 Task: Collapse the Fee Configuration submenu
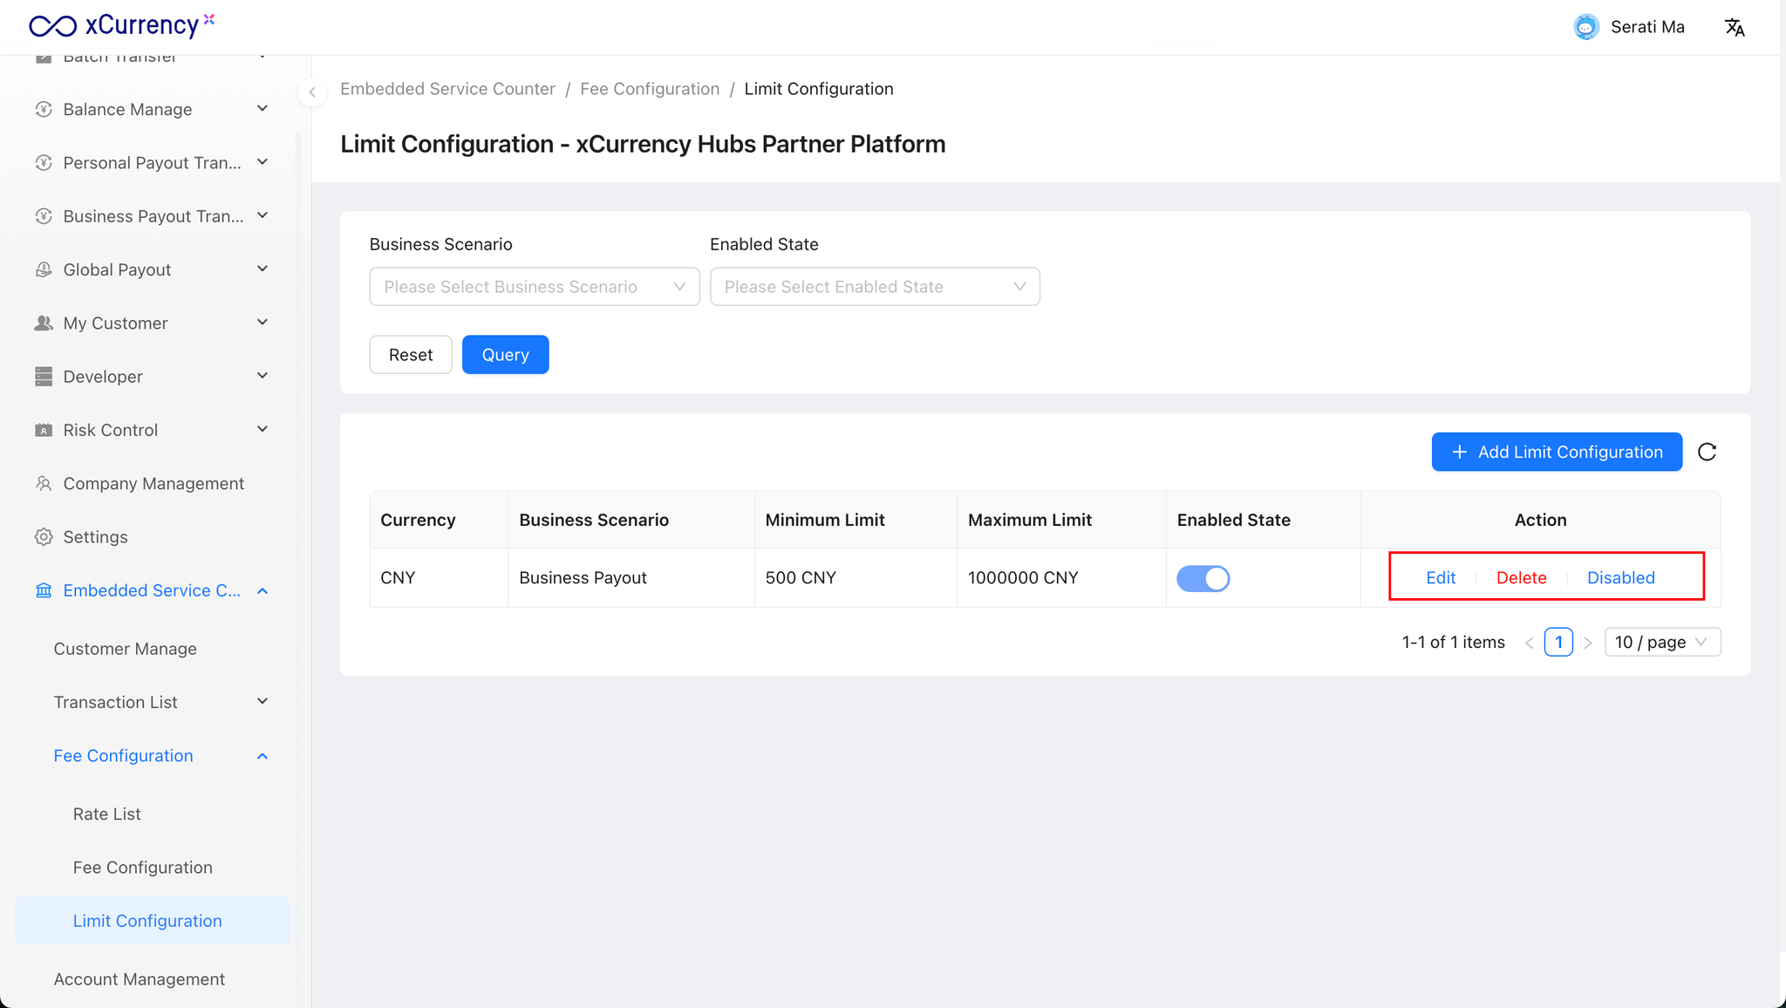[262, 756]
